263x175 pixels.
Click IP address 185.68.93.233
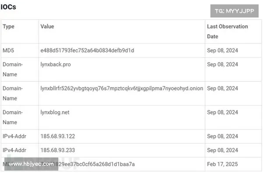[x=58, y=150]
